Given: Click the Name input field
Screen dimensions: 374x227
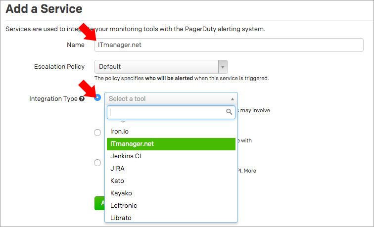Looking at the screenshot, I should [x=229, y=45].
